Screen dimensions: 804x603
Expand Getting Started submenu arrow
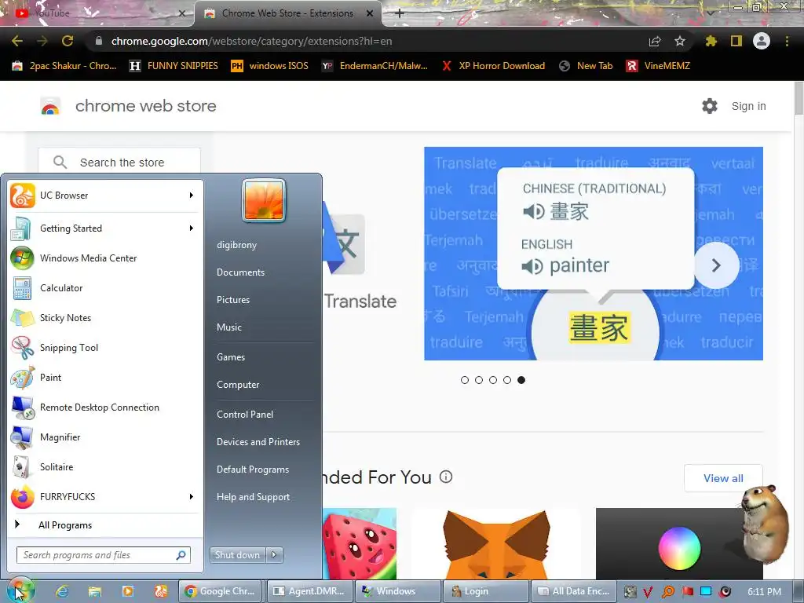coord(192,228)
